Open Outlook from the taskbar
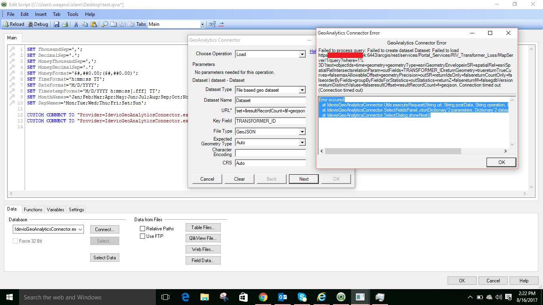 tap(283, 297)
